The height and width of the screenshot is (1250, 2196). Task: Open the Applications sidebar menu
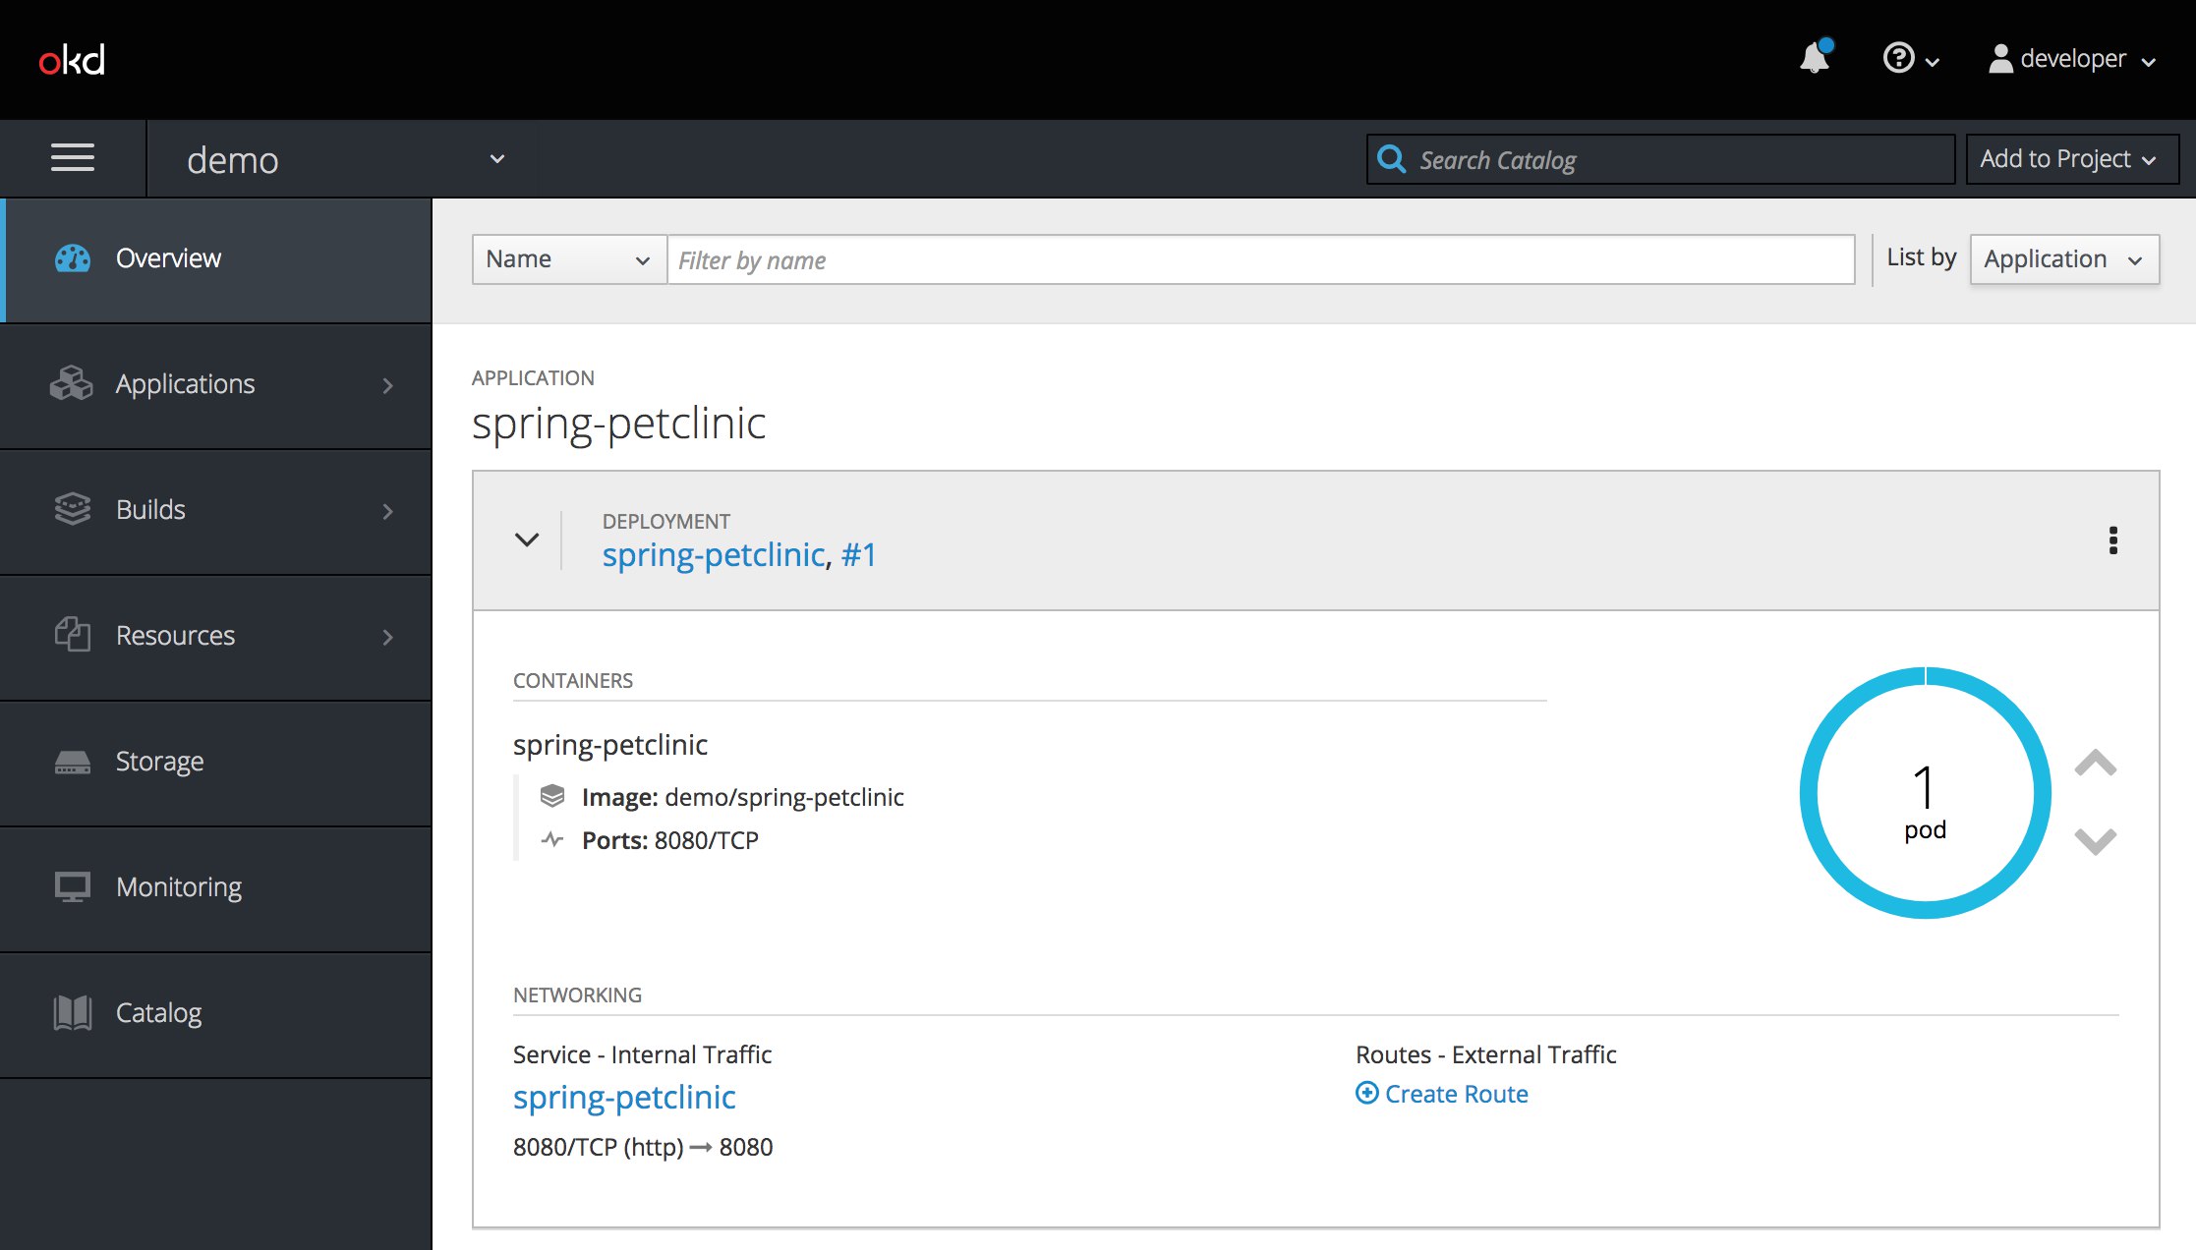tap(216, 385)
